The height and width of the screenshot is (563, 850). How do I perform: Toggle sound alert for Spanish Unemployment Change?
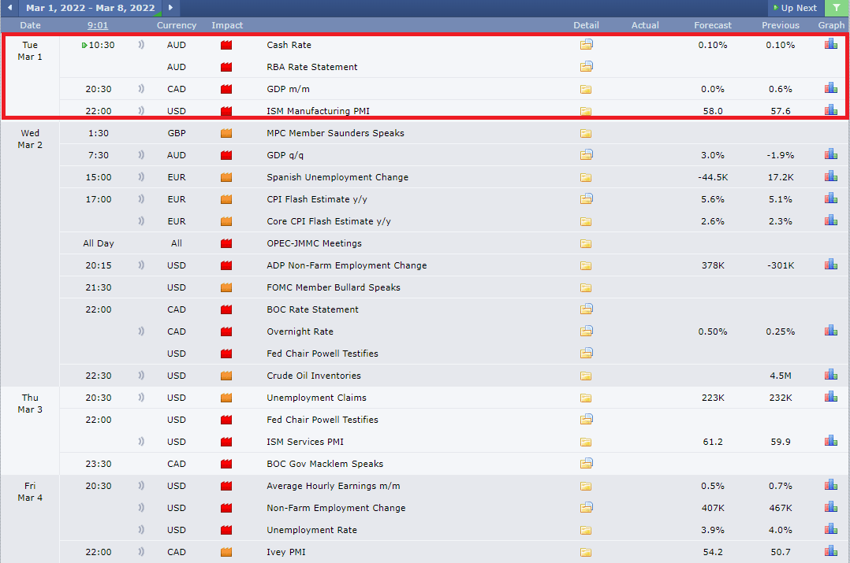pos(141,177)
